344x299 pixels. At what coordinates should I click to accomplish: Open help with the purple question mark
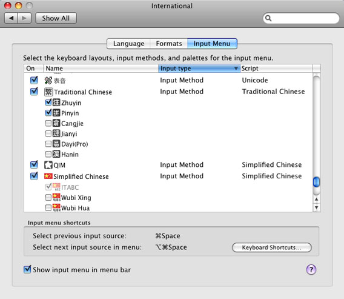click(x=311, y=269)
